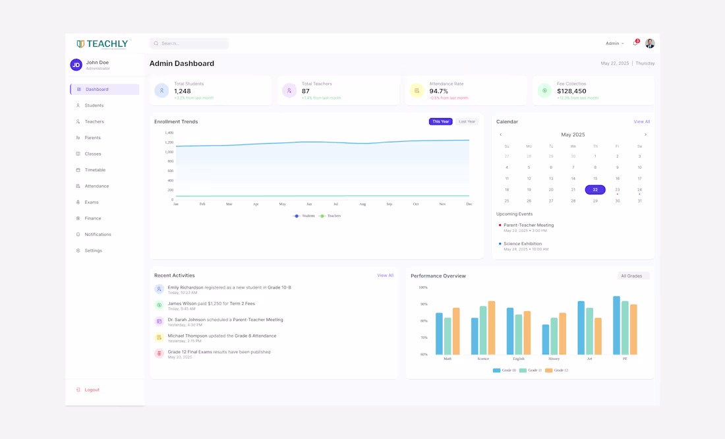Screen dimensions: 725x439
Task: Click the Attendance Rate card icon
Action: 417,91
